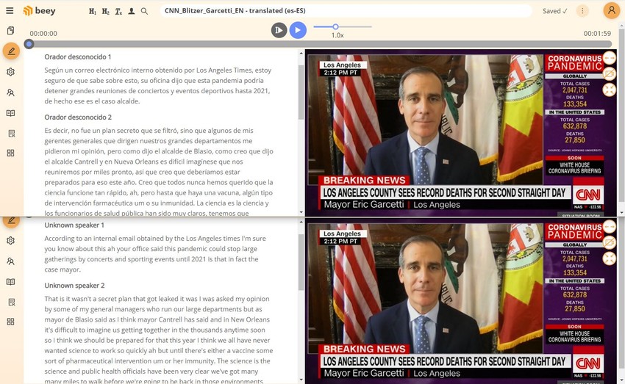Open the three-dot more options menu
Image resolution: width=625 pixels, height=384 pixels.
click(x=582, y=11)
